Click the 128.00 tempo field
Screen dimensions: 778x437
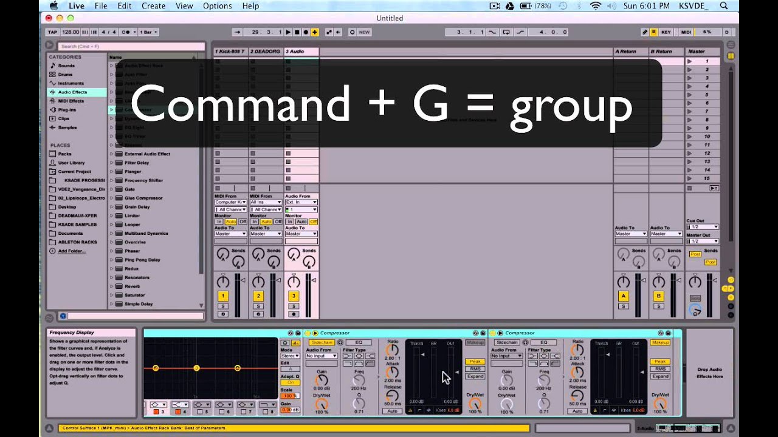point(70,32)
